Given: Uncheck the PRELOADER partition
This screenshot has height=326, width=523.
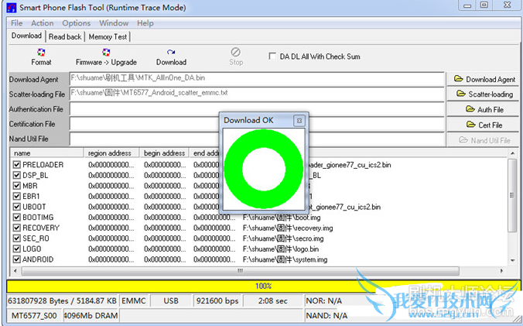Looking at the screenshot, I should (16, 165).
